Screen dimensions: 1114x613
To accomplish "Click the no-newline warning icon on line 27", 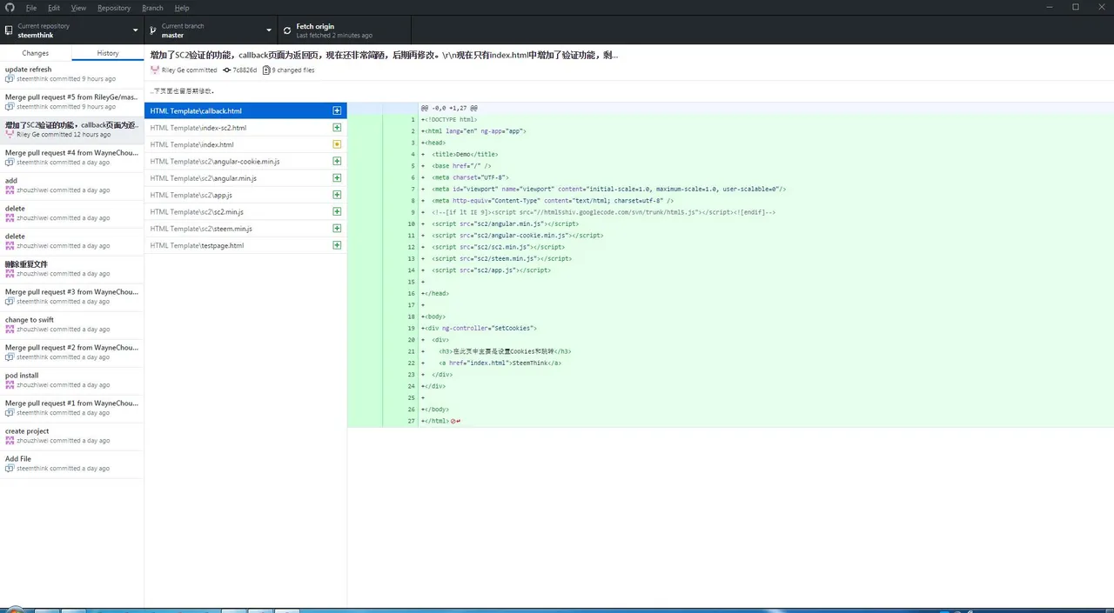I will point(453,421).
